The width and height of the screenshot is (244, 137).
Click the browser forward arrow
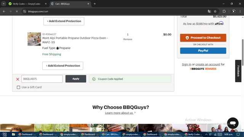pos(10,11)
